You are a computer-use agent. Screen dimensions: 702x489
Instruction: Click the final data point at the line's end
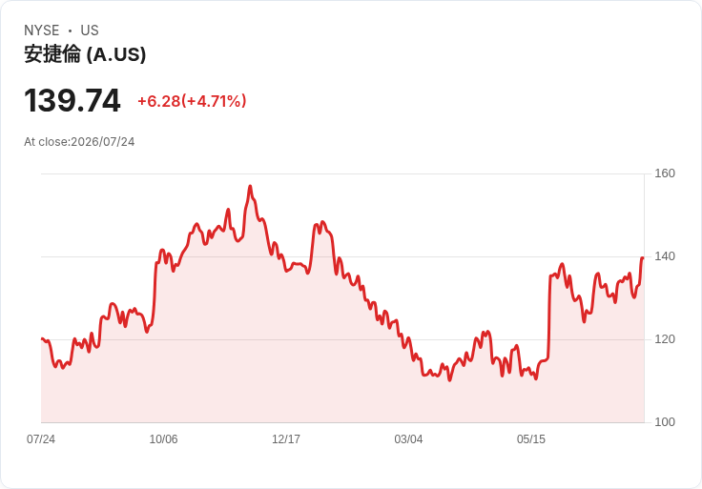coord(643,257)
